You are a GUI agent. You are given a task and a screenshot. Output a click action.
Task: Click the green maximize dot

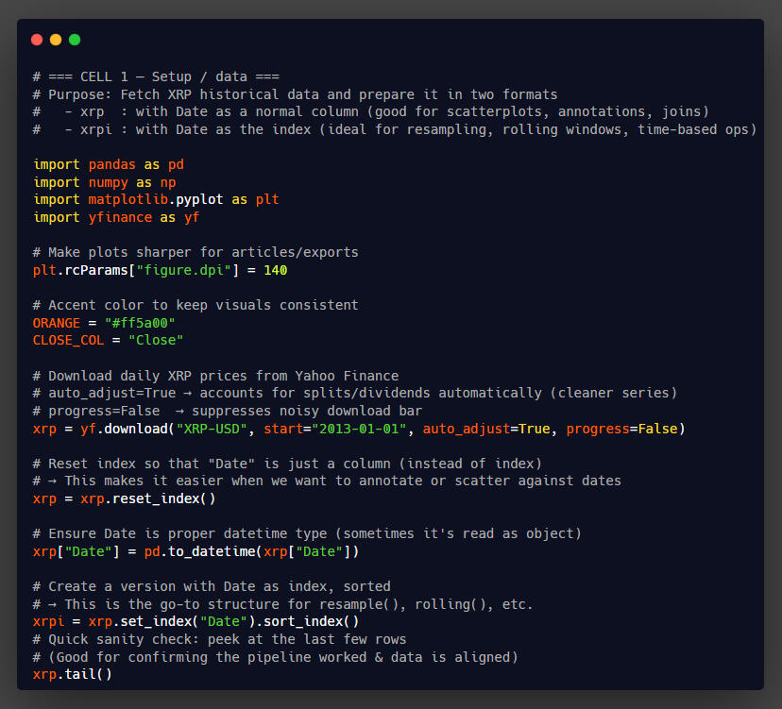[75, 40]
